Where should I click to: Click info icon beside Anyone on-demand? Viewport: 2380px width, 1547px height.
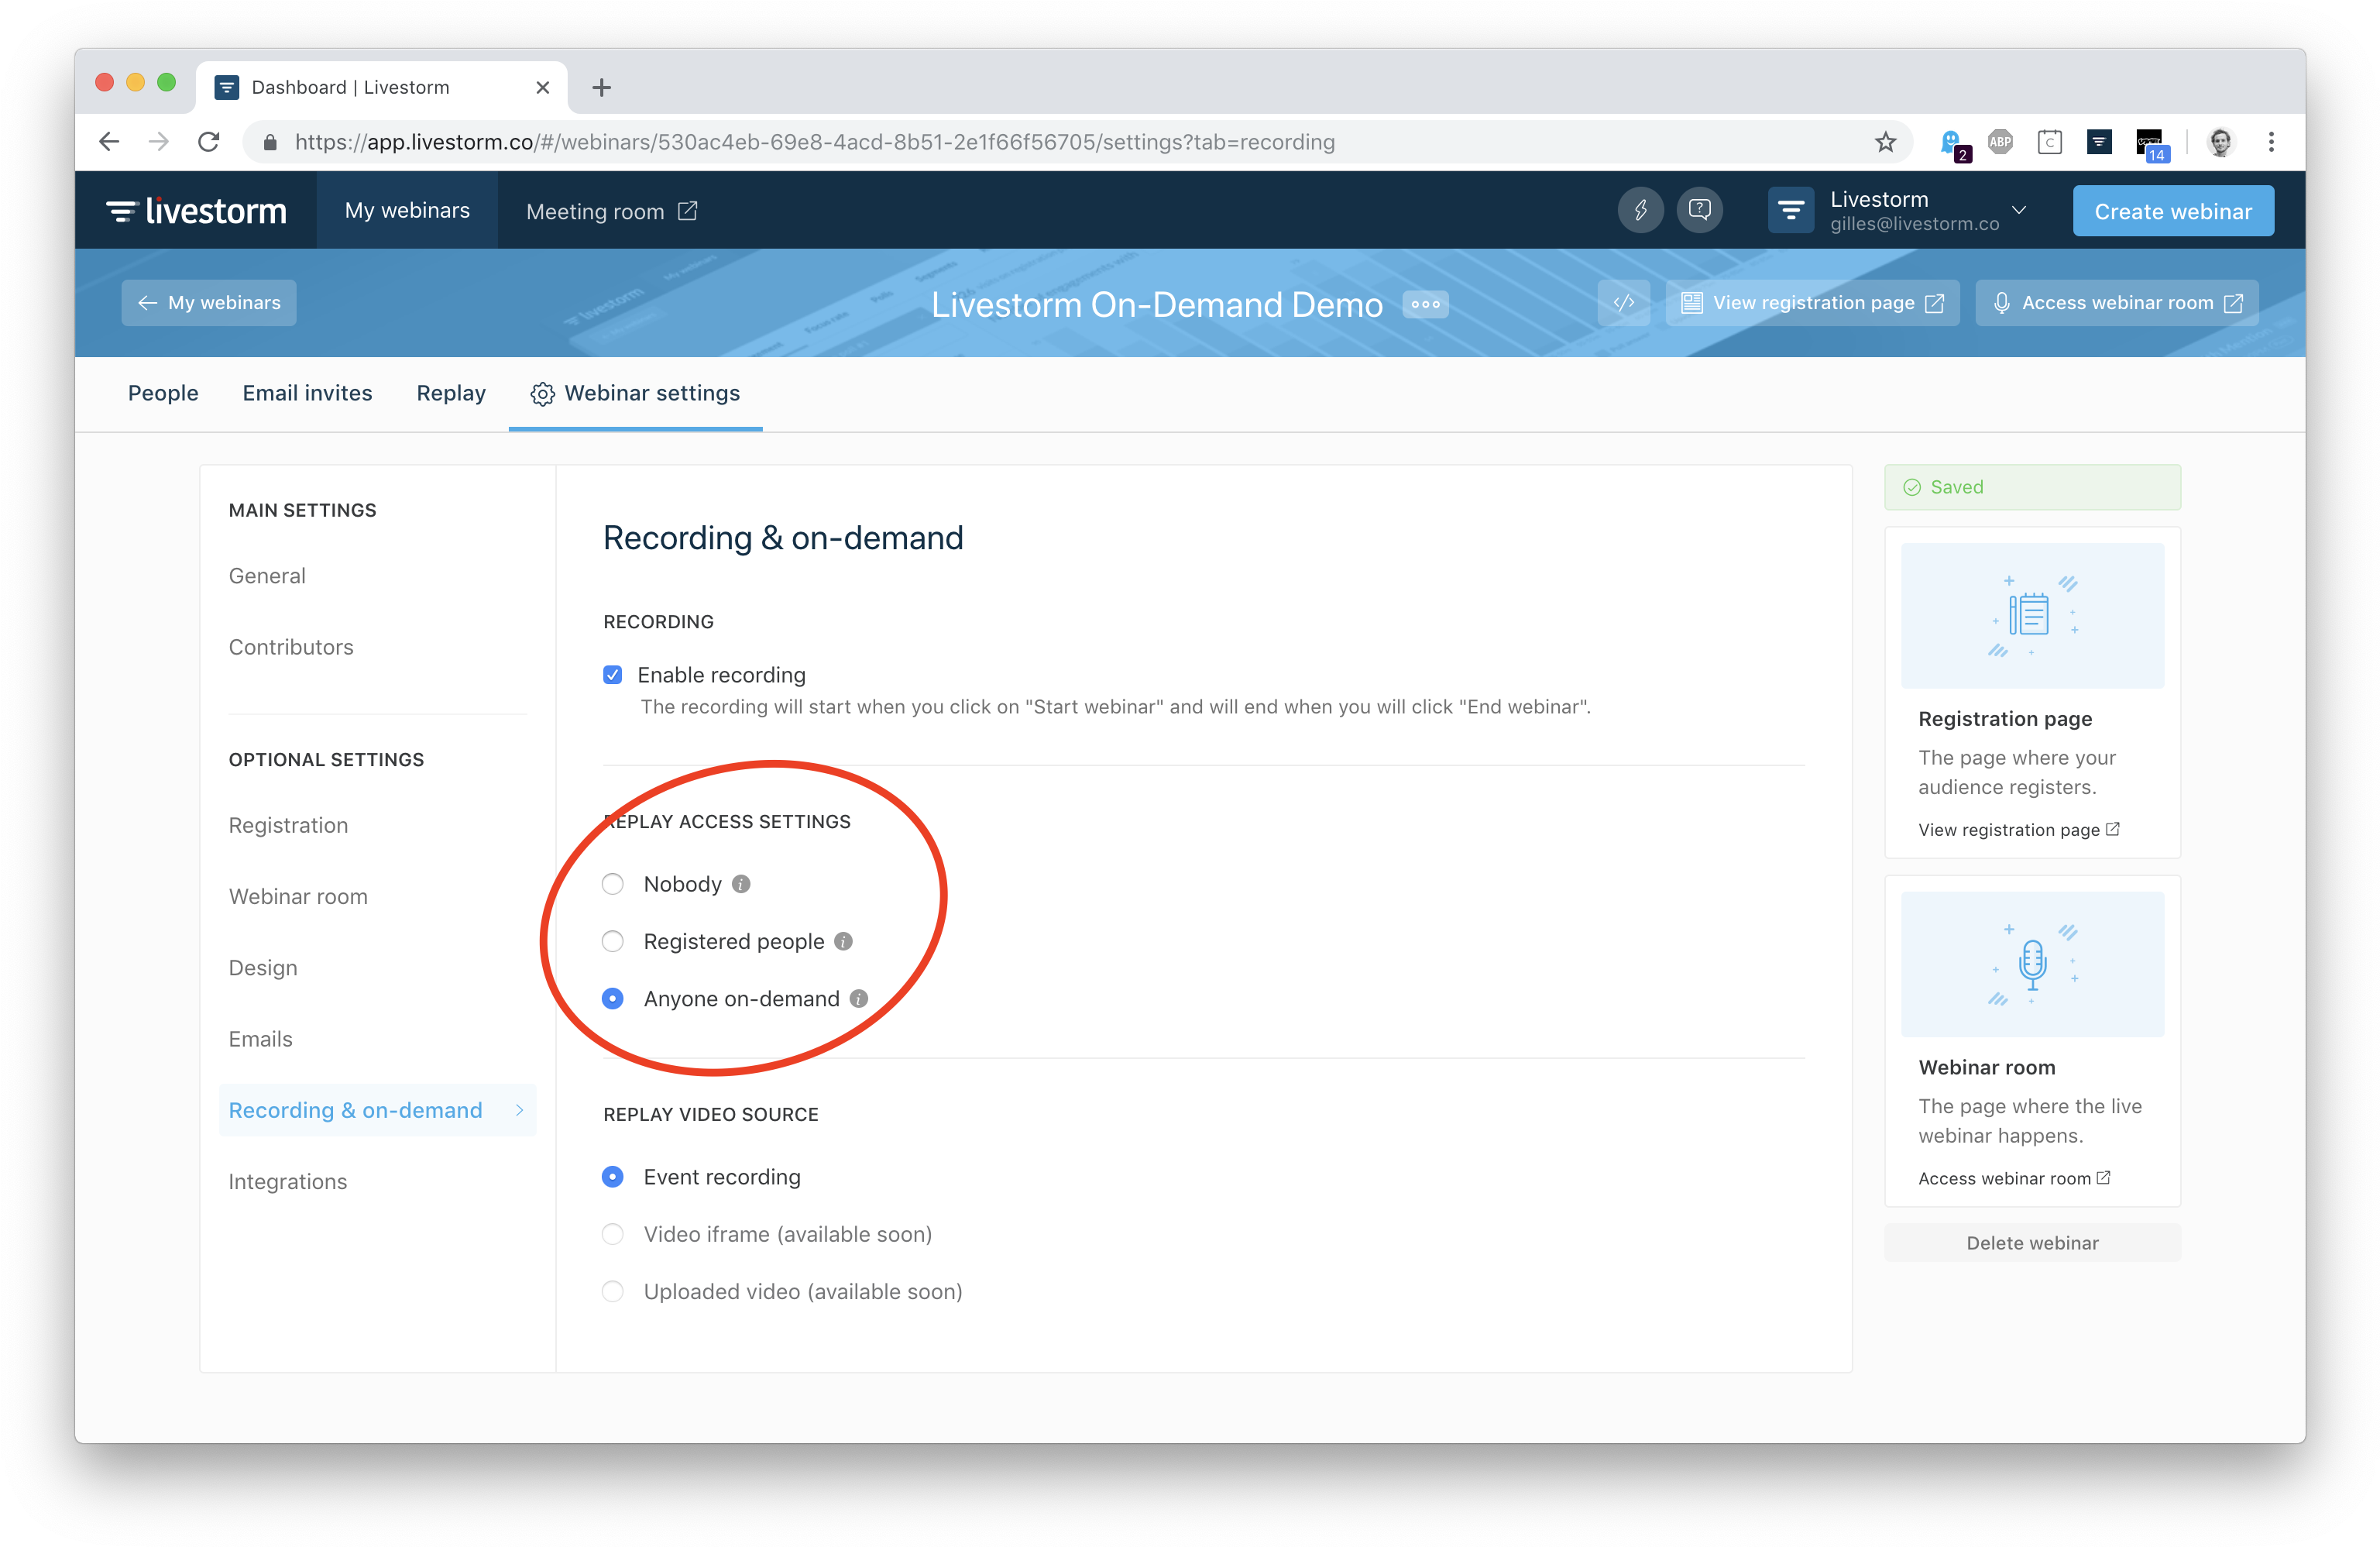pos(858,998)
